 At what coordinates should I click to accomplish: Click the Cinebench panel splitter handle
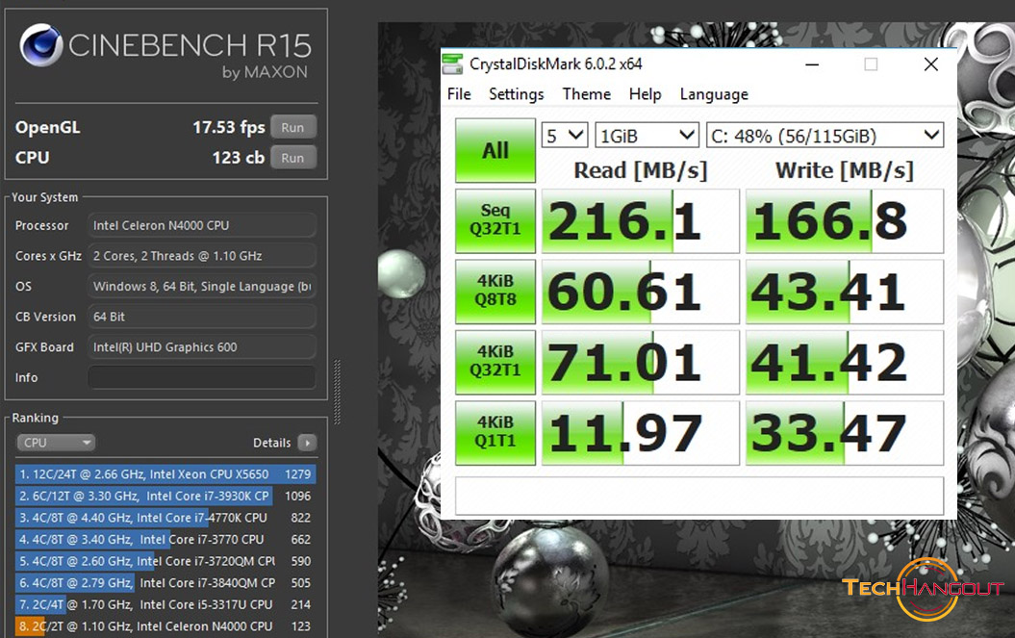tap(337, 393)
